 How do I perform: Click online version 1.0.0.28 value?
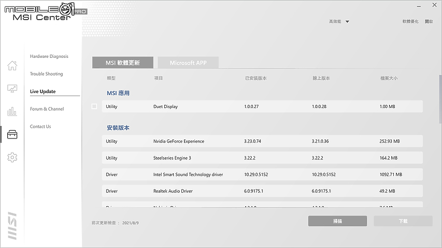[319, 106]
